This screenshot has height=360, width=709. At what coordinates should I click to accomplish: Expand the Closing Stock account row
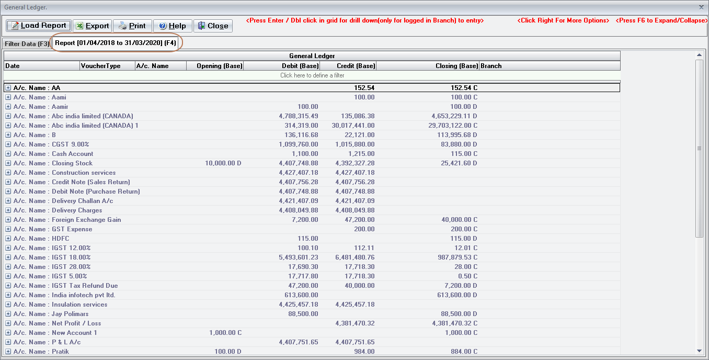click(x=8, y=163)
